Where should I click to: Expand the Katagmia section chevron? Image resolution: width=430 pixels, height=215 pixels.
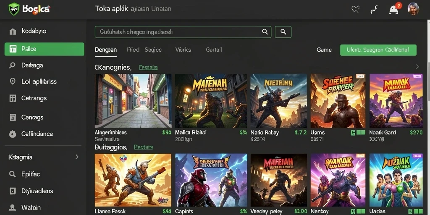[x=77, y=157]
